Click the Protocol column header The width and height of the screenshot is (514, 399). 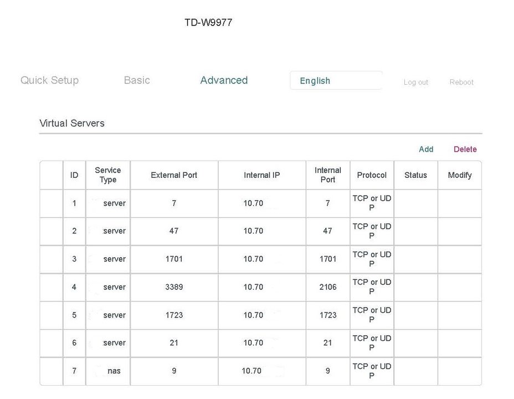(x=372, y=175)
